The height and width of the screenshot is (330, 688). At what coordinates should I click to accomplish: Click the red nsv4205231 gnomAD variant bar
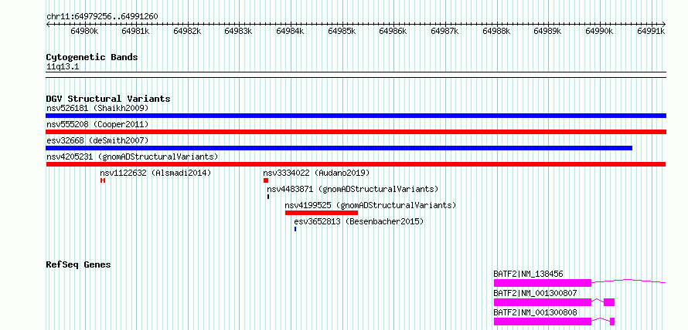click(x=356, y=164)
